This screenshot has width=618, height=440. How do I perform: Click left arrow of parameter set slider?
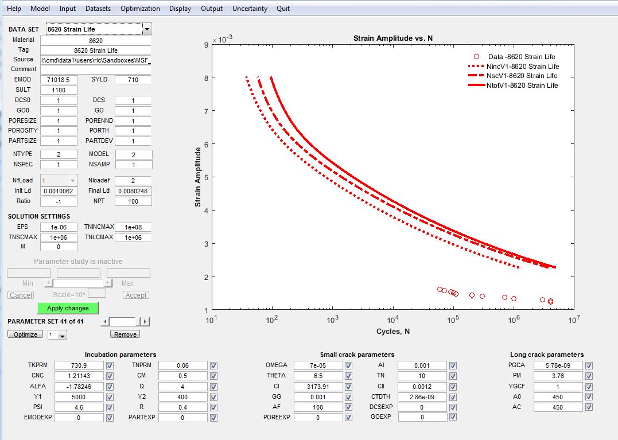pyautogui.click(x=104, y=322)
